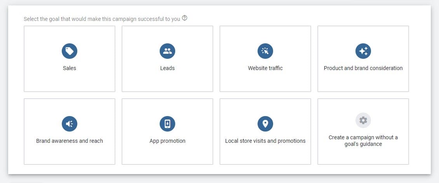
Task: Click the sparkle icon for Product and brand consideration
Action: (x=363, y=51)
